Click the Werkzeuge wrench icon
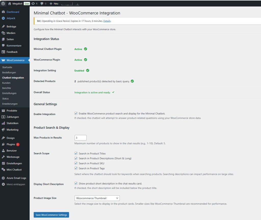The width and height of the screenshot is (261, 220). 3,157
